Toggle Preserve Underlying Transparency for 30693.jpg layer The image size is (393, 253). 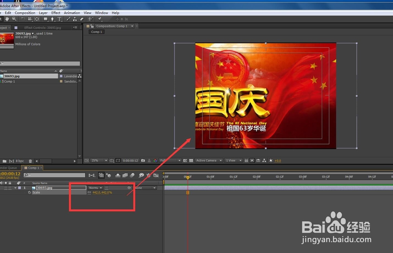point(107,187)
